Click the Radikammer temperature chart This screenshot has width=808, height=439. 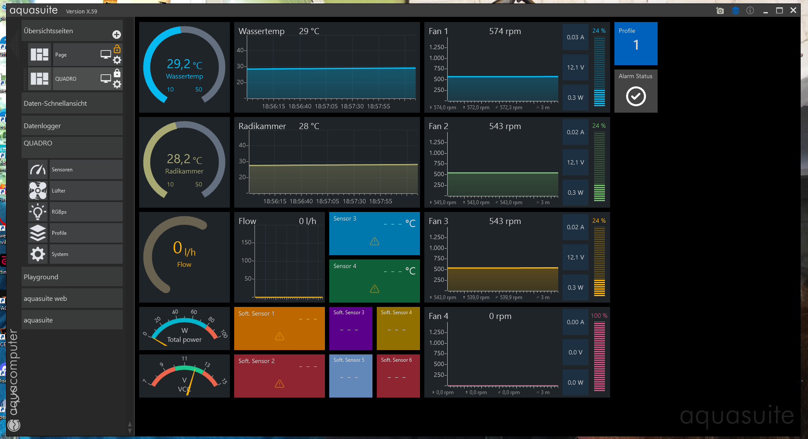[327, 162]
